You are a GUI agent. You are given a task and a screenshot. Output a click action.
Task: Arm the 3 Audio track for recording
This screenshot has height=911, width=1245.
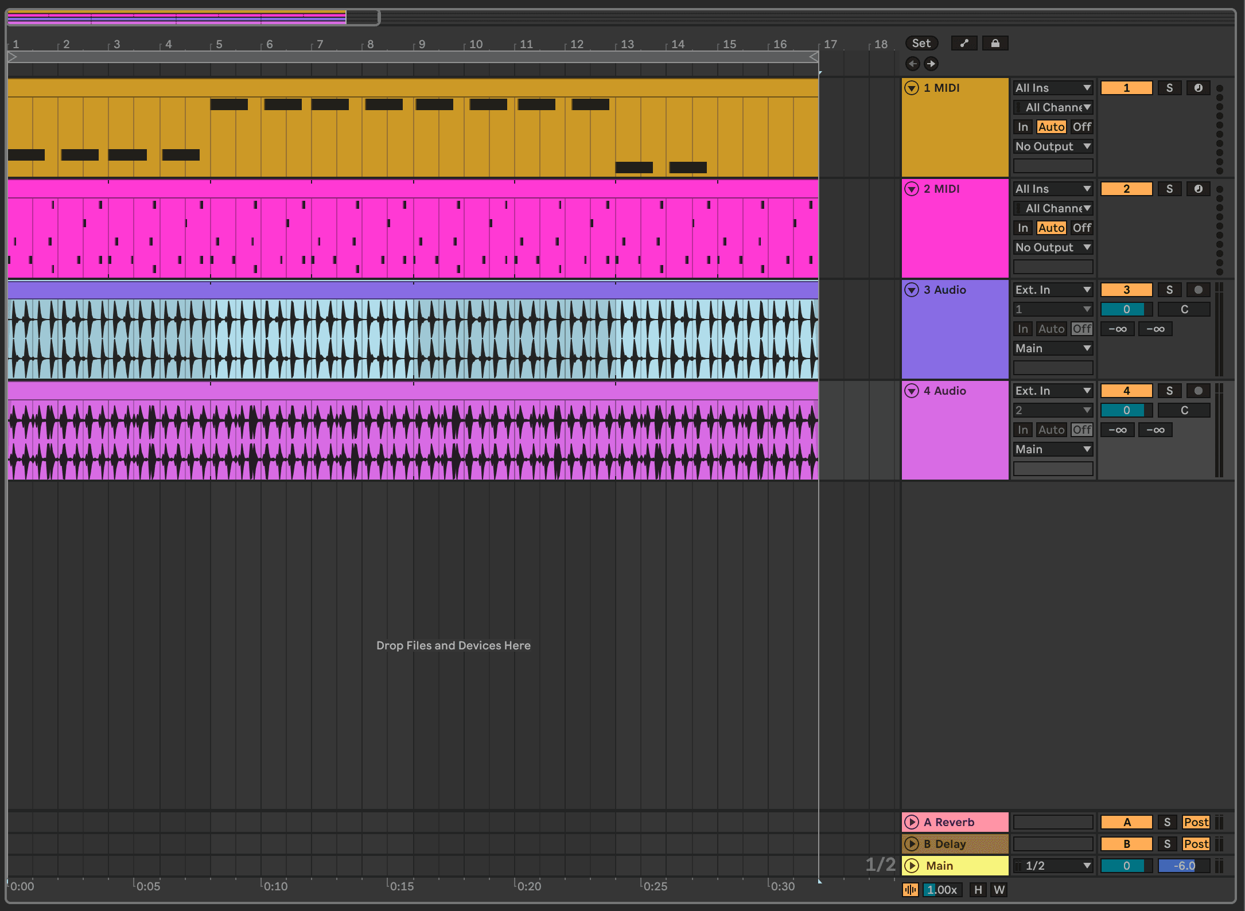pyautogui.click(x=1198, y=290)
